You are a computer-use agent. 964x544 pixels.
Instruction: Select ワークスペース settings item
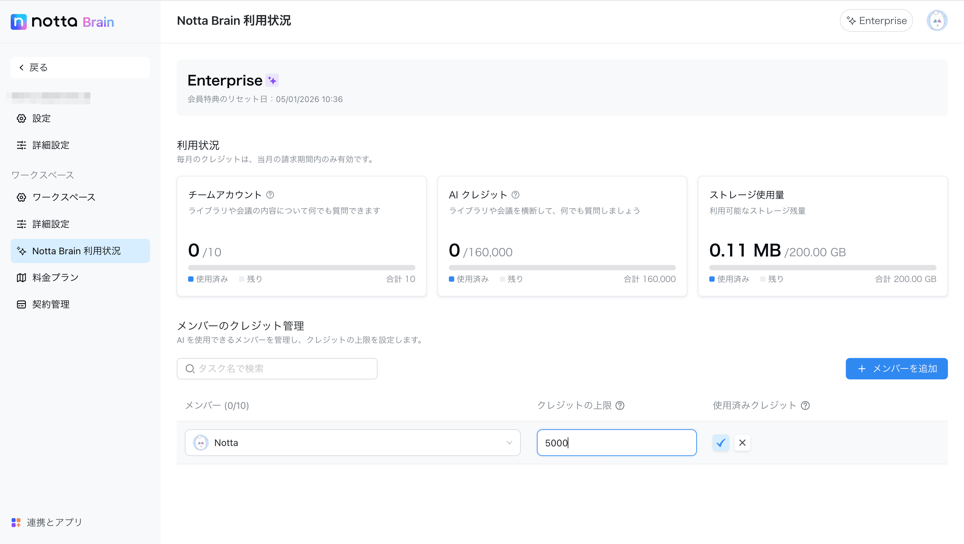coord(64,197)
